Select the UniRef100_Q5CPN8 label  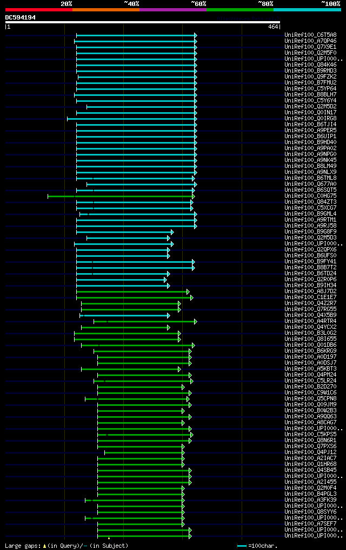(311, 399)
